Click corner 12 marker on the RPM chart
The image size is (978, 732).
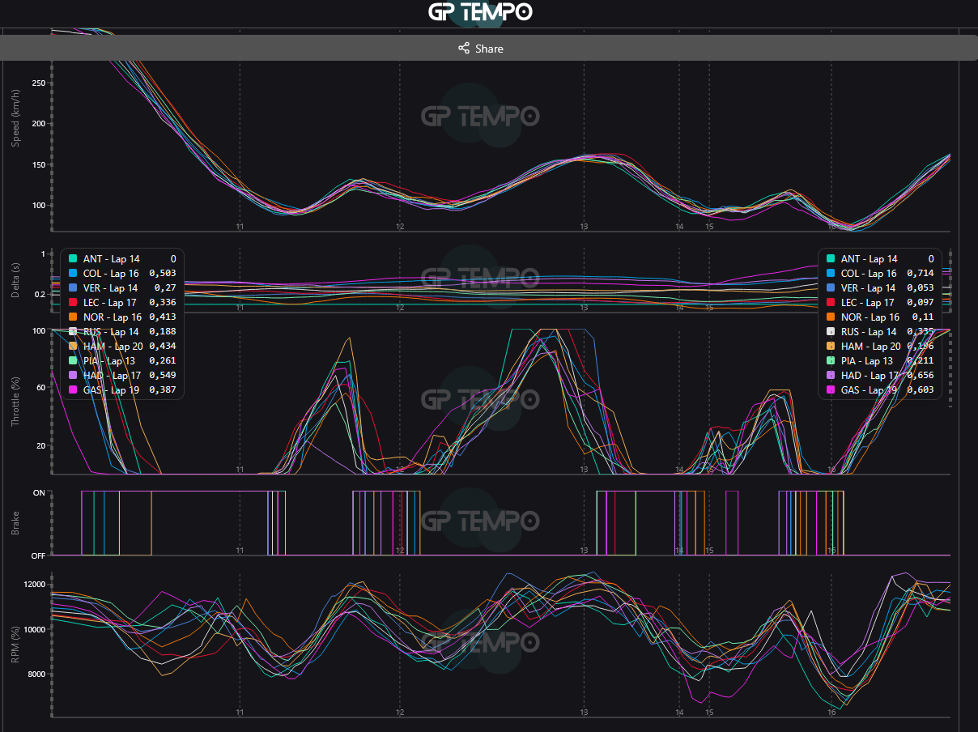[x=400, y=713]
